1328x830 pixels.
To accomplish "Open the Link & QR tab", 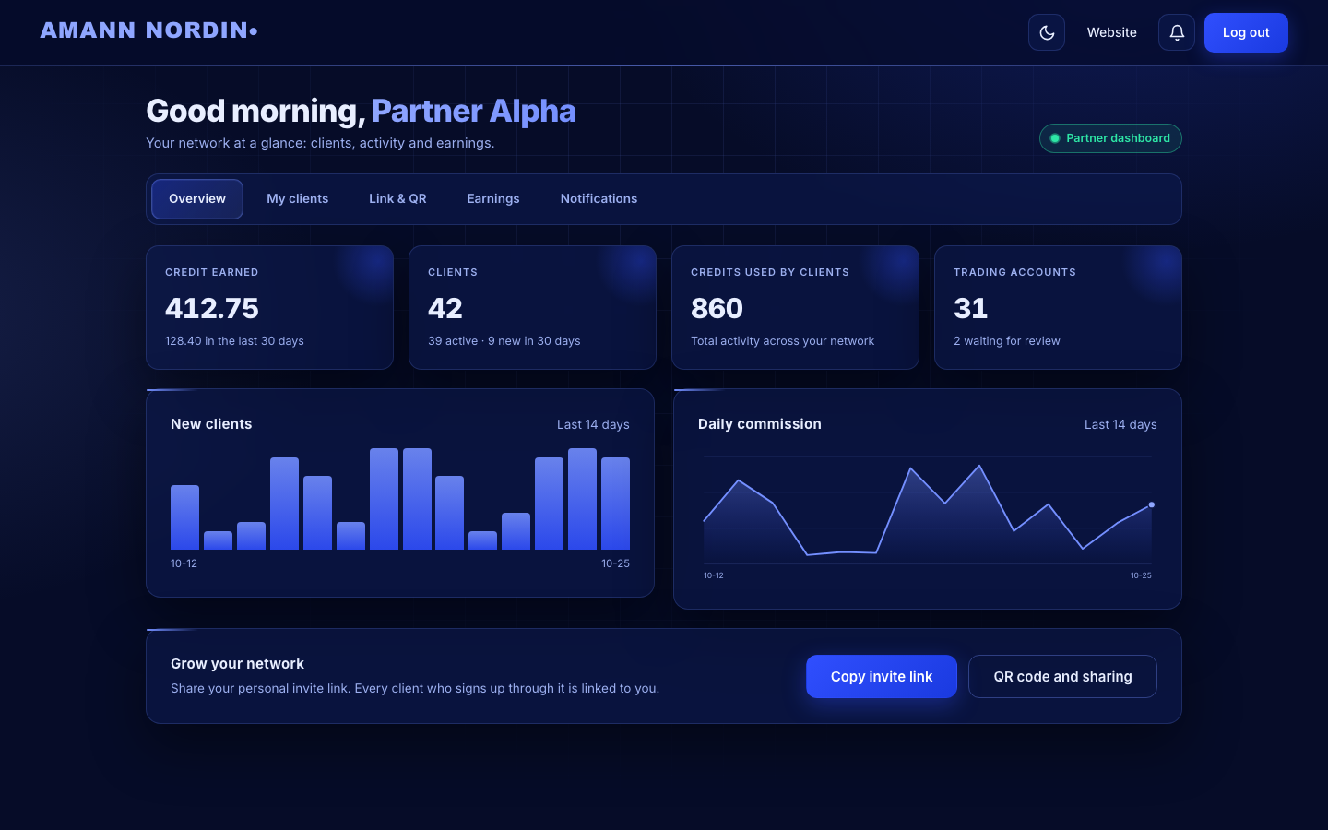I will point(397,199).
